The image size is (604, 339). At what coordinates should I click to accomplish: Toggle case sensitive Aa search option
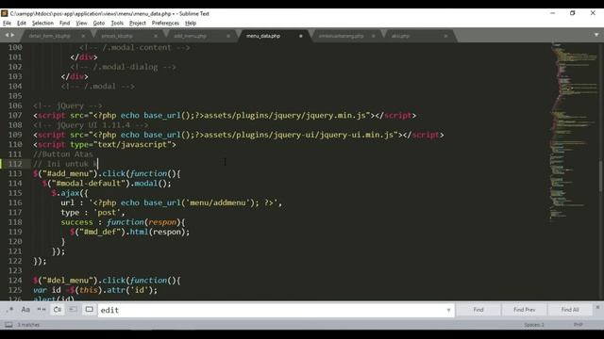25,310
